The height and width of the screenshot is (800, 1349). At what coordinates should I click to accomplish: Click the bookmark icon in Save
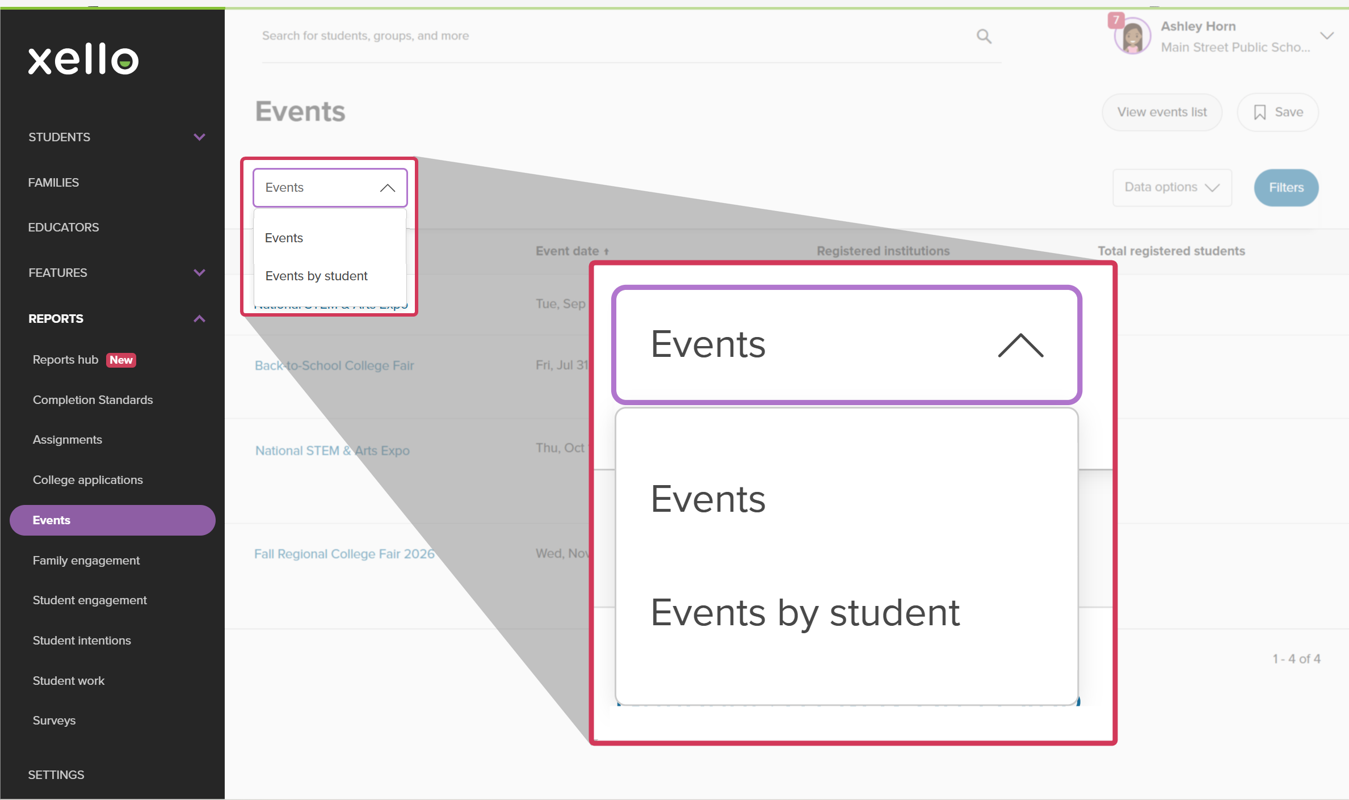click(x=1260, y=112)
